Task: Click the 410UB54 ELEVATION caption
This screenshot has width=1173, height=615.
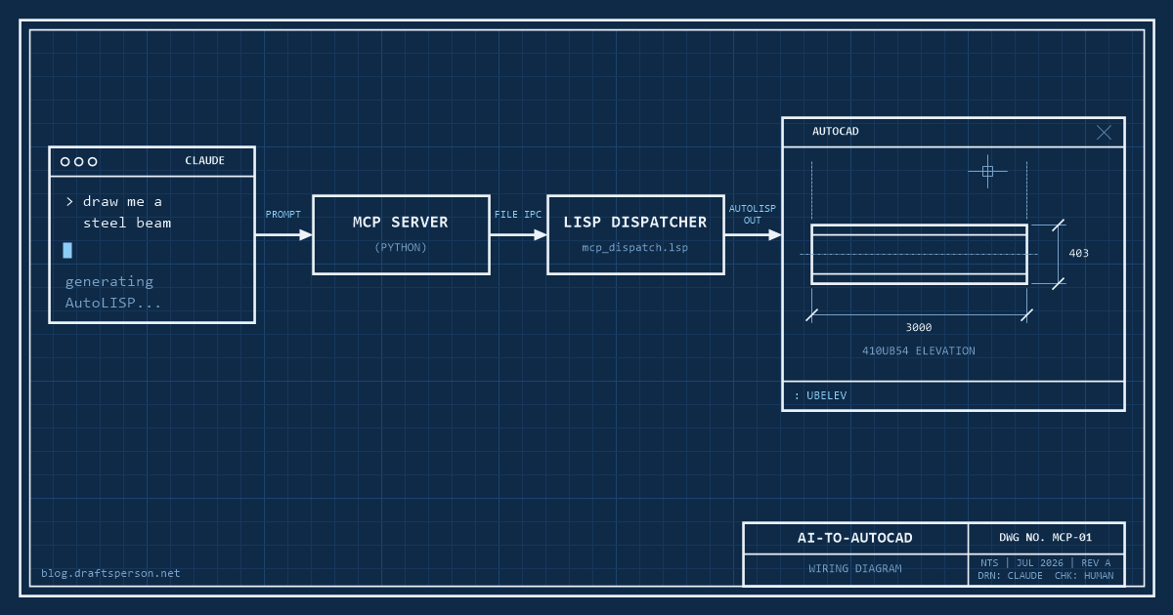Action: coord(919,351)
